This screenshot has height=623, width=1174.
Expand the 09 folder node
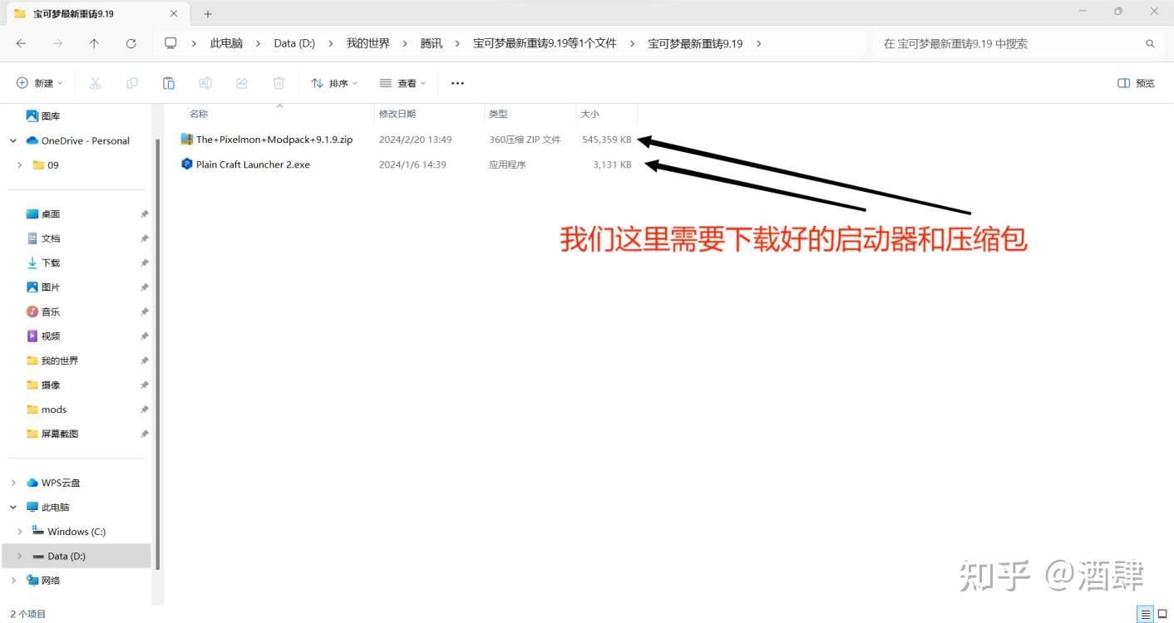20,165
